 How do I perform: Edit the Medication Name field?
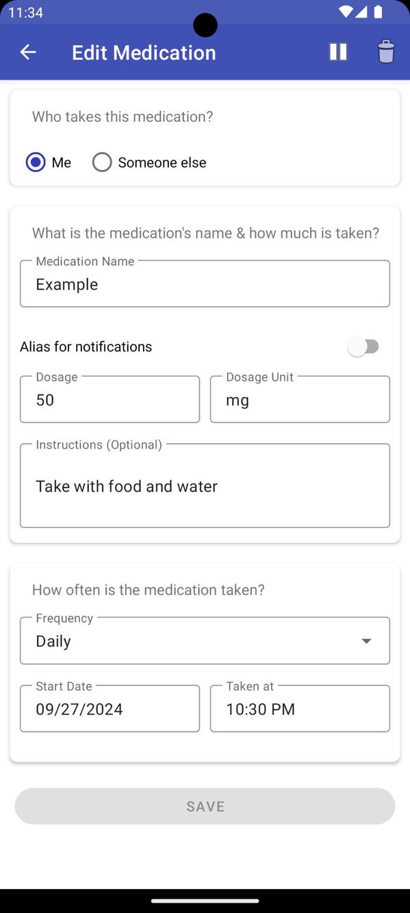coord(205,284)
